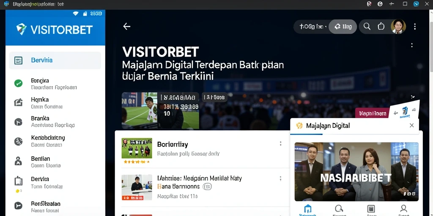Click the clock-like icon in the title bar

point(380,4)
